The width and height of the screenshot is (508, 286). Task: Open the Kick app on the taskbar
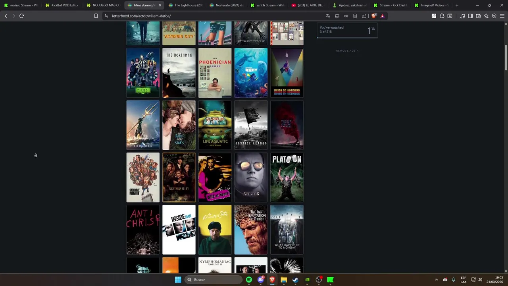pos(330,280)
